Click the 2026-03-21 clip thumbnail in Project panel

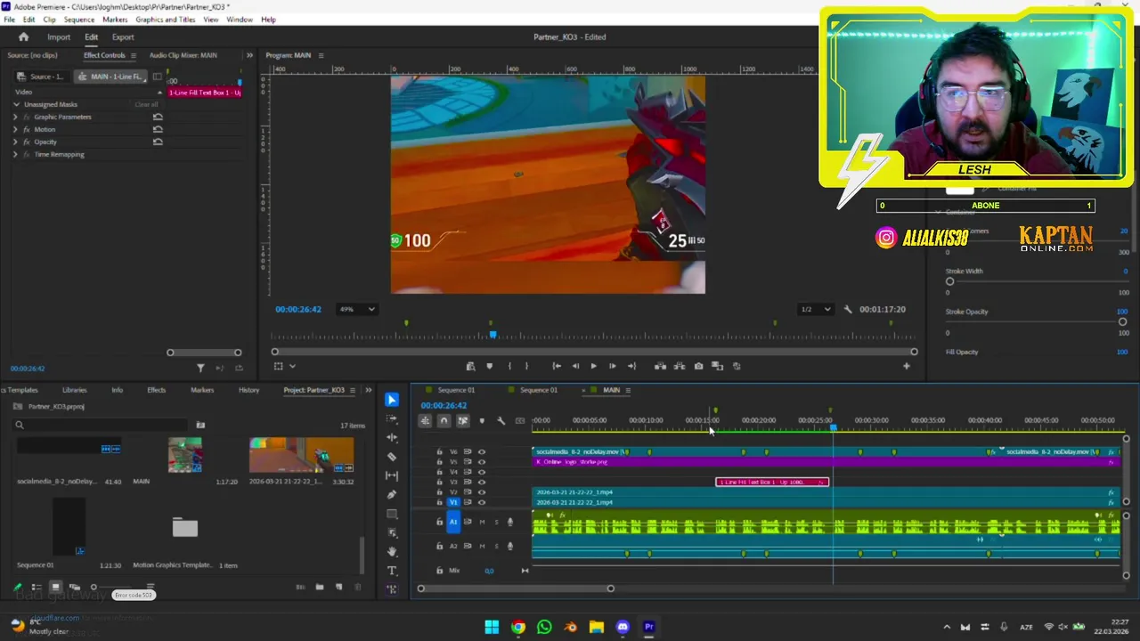click(x=301, y=456)
